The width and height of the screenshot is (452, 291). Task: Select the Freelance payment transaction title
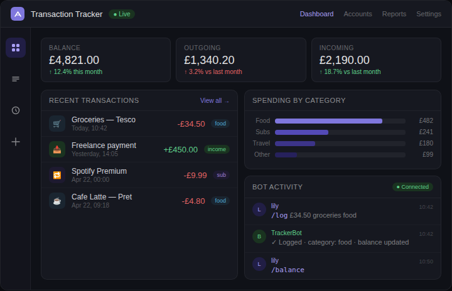click(104, 145)
